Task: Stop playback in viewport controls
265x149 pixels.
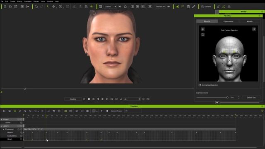Action: tap(89, 99)
